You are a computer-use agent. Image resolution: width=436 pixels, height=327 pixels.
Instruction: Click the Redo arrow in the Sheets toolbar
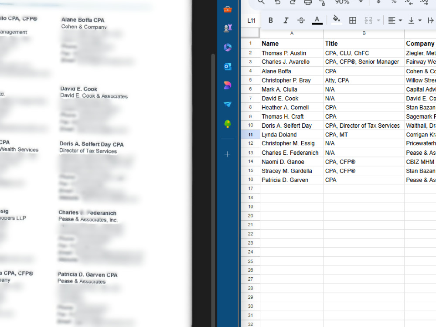click(292, 2)
